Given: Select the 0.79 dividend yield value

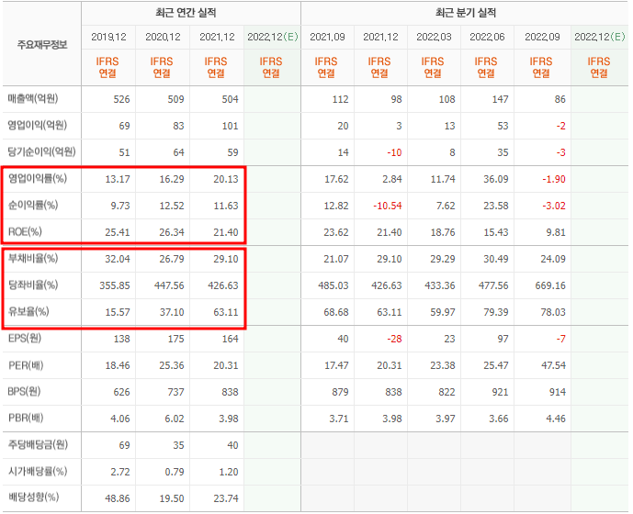Looking at the screenshot, I should pos(174,472).
